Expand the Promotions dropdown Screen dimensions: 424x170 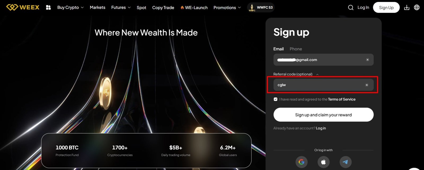pos(227,7)
